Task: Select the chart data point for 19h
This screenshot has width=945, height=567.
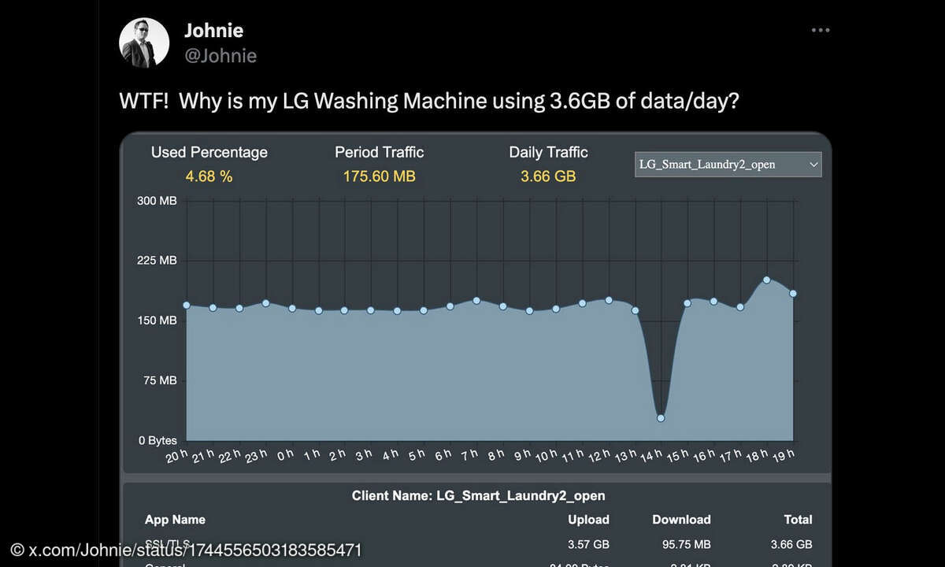Action: click(x=793, y=294)
